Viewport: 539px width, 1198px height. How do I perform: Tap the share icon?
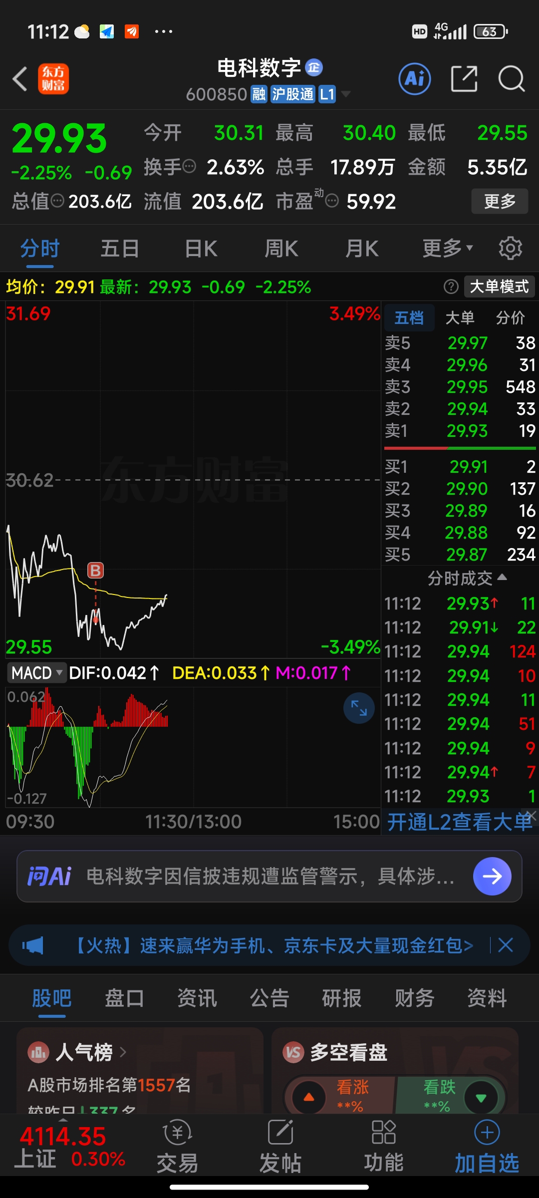[464, 79]
